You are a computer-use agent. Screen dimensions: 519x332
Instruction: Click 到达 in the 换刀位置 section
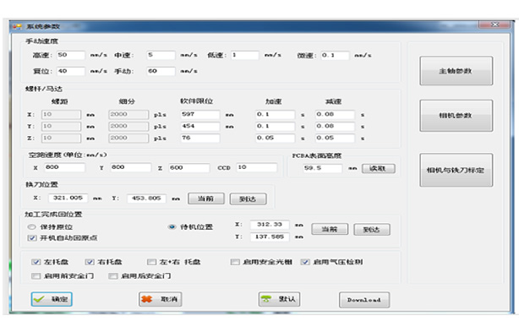click(248, 199)
